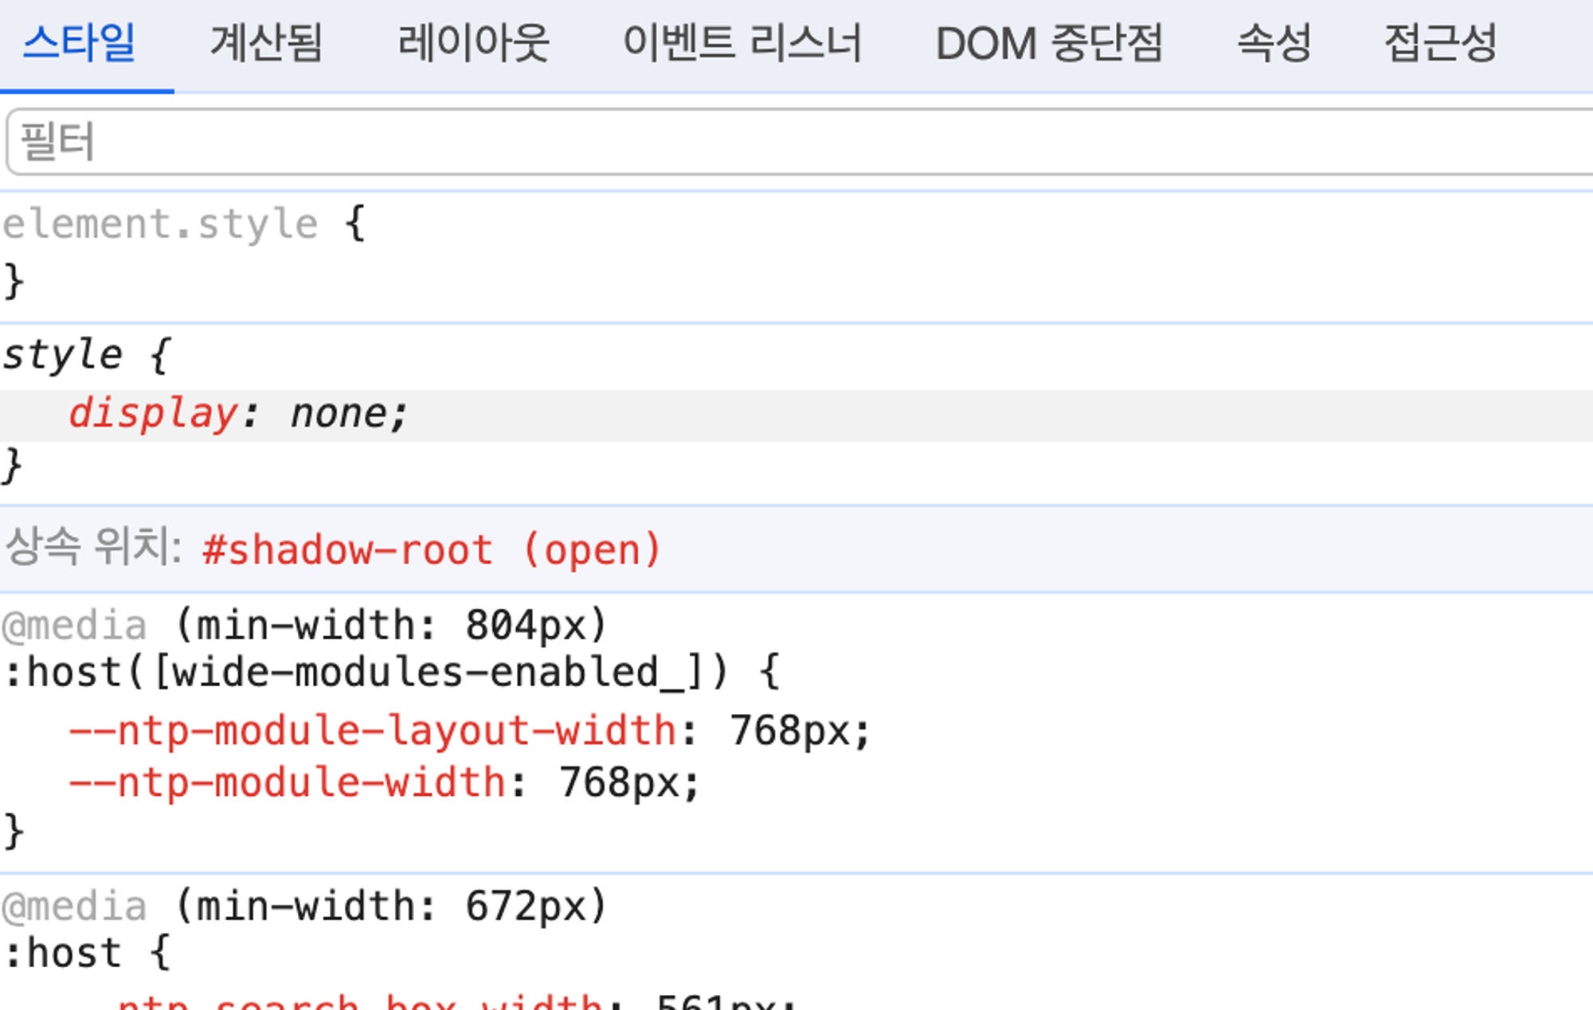Open the 계산됨 tab

[x=266, y=43]
